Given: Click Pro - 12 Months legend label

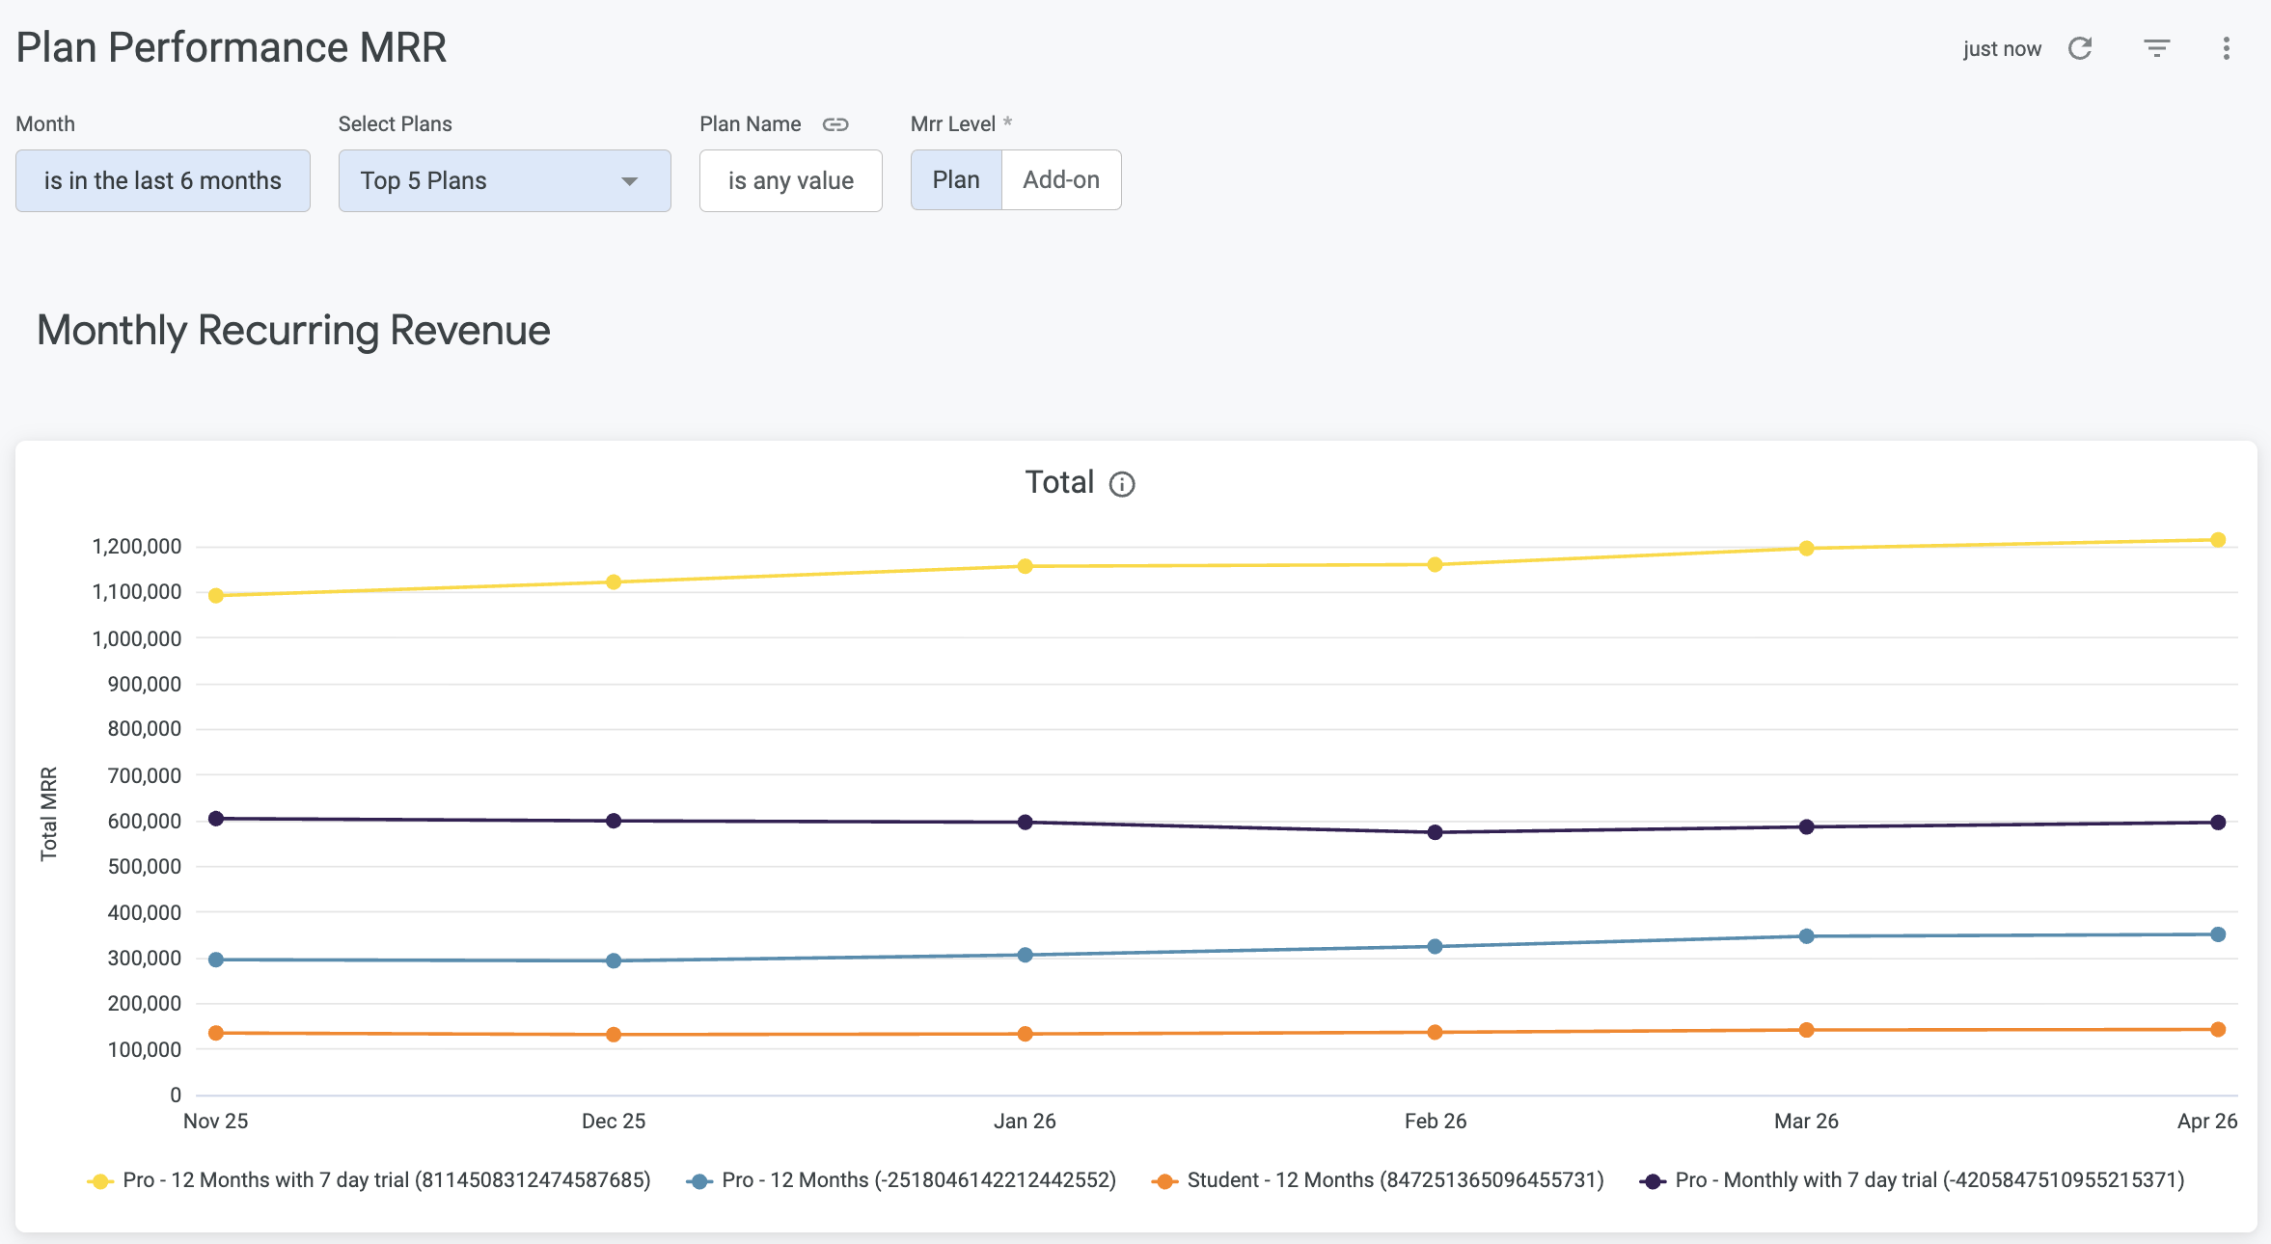Looking at the screenshot, I should click(918, 1180).
